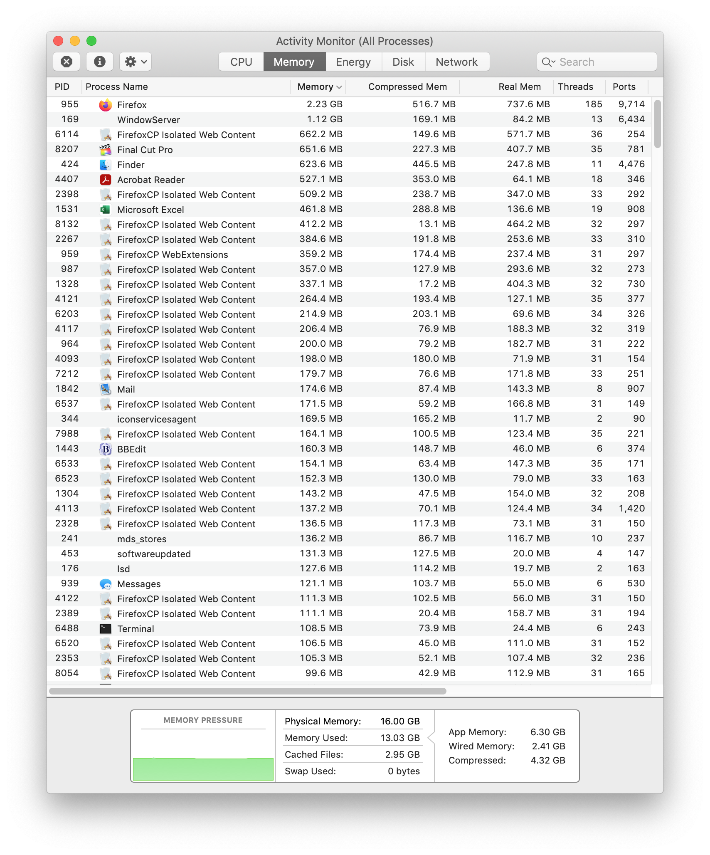The width and height of the screenshot is (710, 855).
Task: Select the Memory tab
Action: coord(294,62)
